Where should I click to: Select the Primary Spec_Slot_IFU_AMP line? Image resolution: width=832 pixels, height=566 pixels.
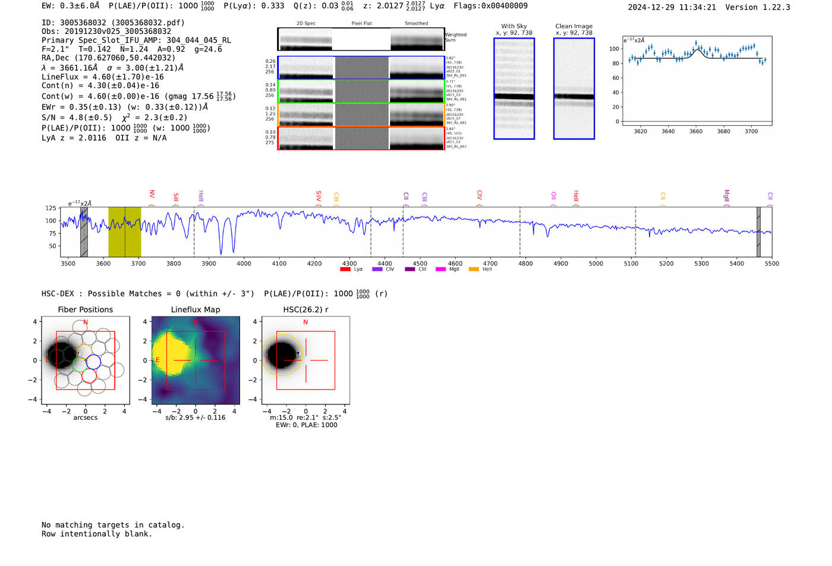(137, 40)
